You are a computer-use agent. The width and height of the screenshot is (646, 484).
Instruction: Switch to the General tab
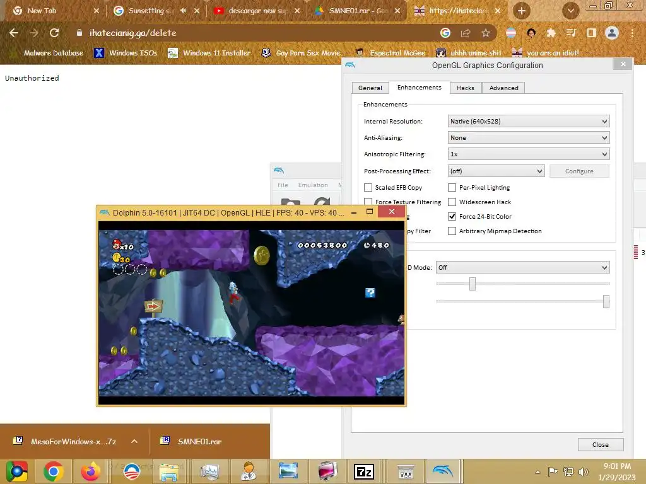point(370,88)
